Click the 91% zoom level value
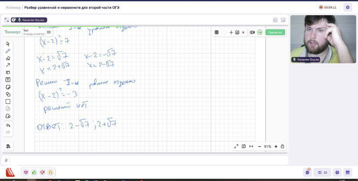358x181 pixels. coord(268,146)
